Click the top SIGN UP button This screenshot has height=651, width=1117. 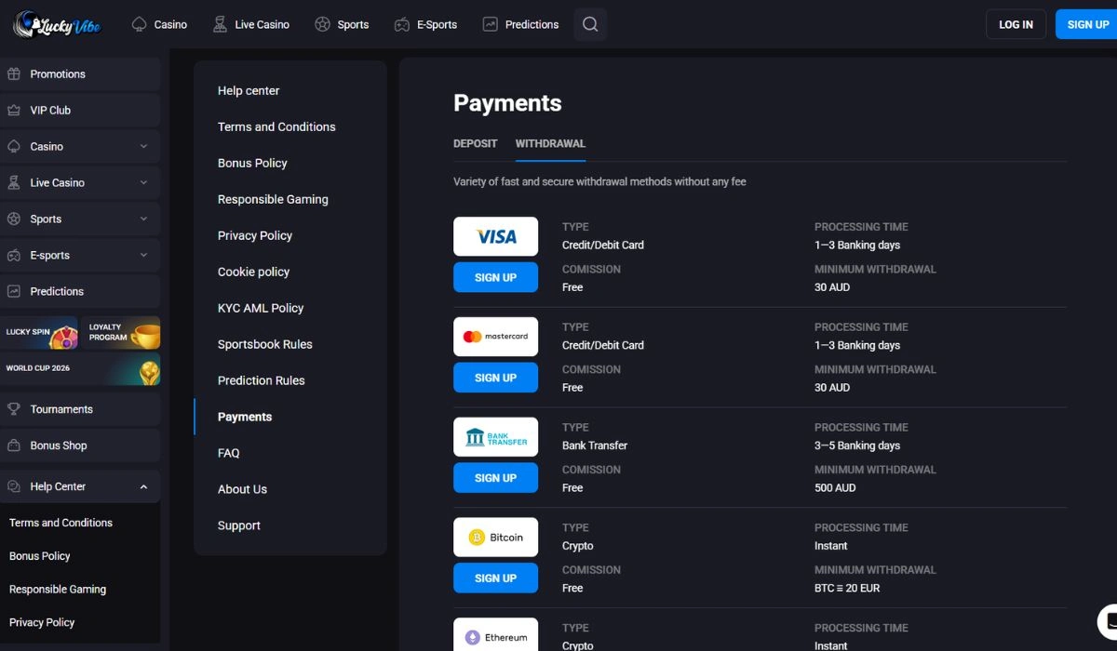(1087, 24)
